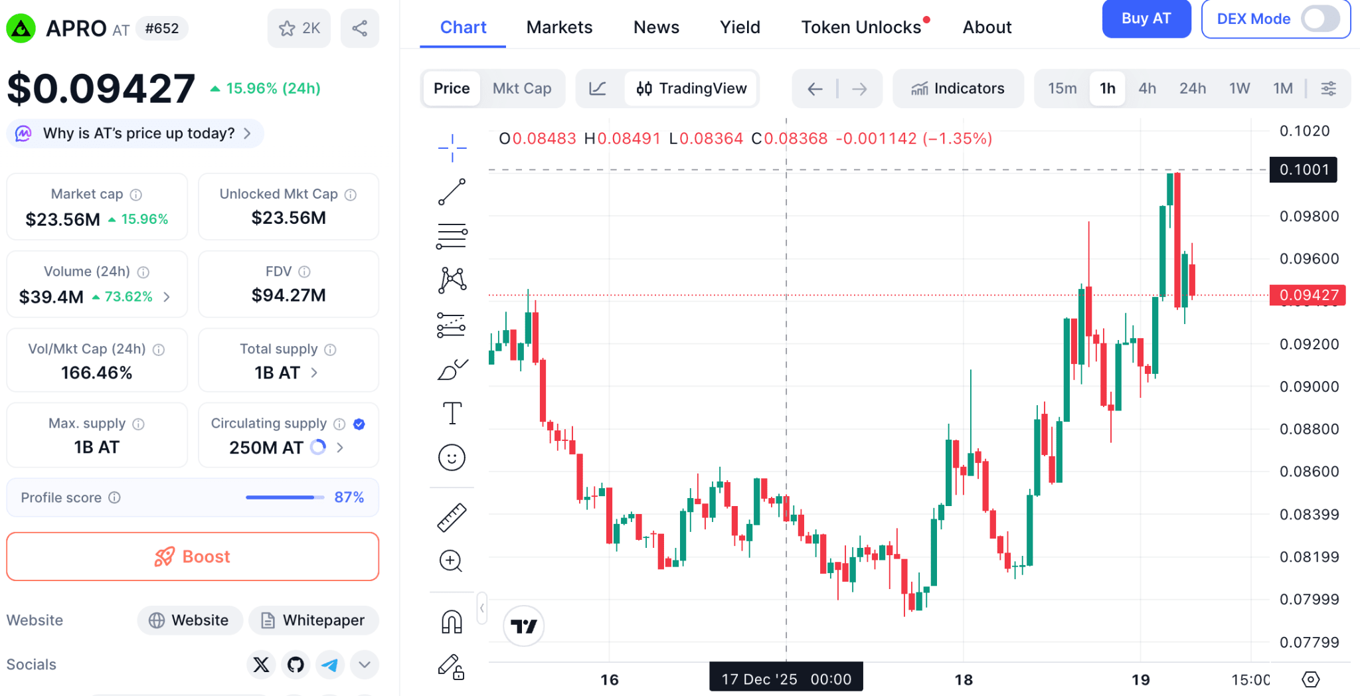Switch chart to Mkt Cap view
This screenshot has width=1360, height=696.
pyautogui.click(x=522, y=88)
